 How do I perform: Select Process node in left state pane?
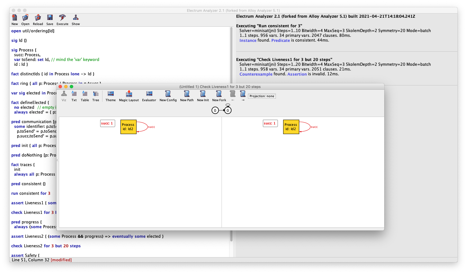click(128, 127)
